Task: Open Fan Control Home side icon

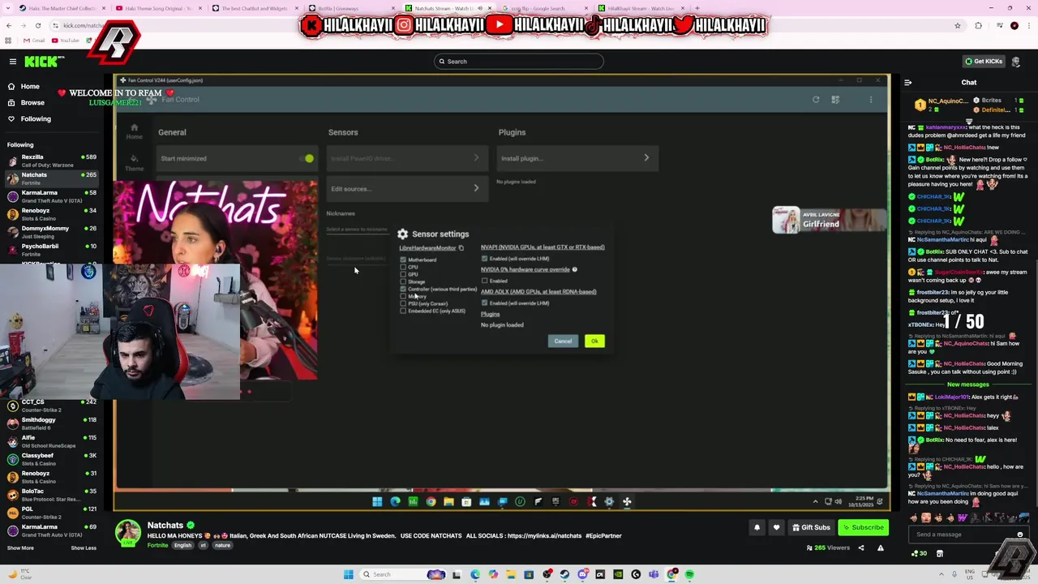Action: click(x=134, y=131)
